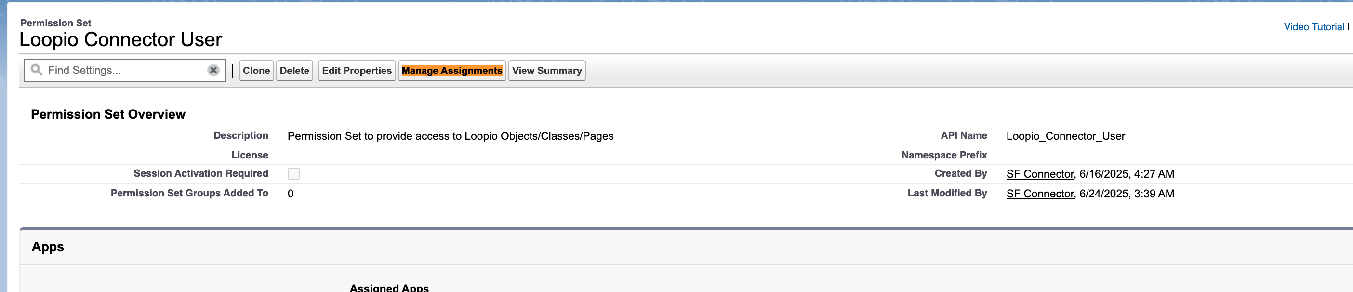Select the Apps section header

[48, 247]
